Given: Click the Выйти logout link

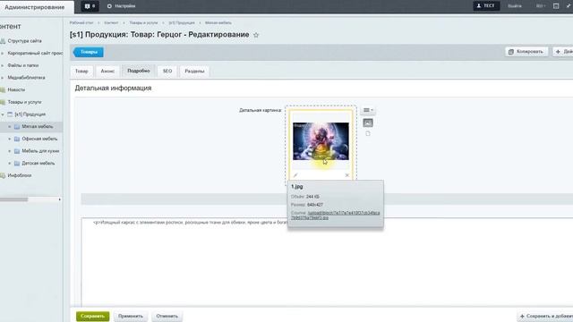Looking at the screenshot, I should pos(515,6).
